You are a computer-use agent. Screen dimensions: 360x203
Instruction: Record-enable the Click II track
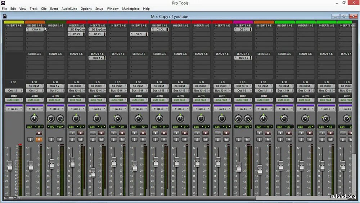39,133
